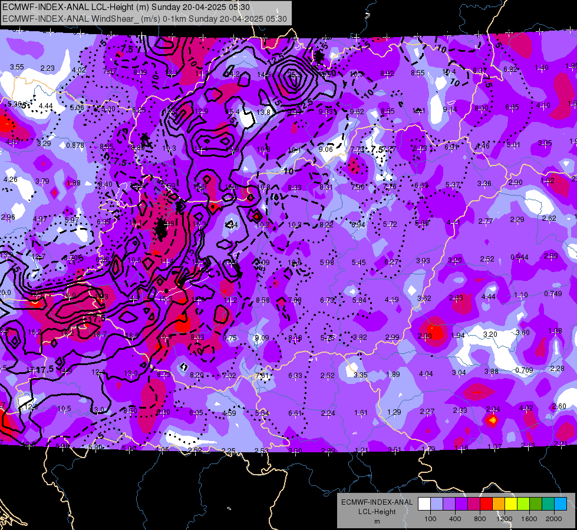Click the legend tick label 1200

[x=504, y=519]
